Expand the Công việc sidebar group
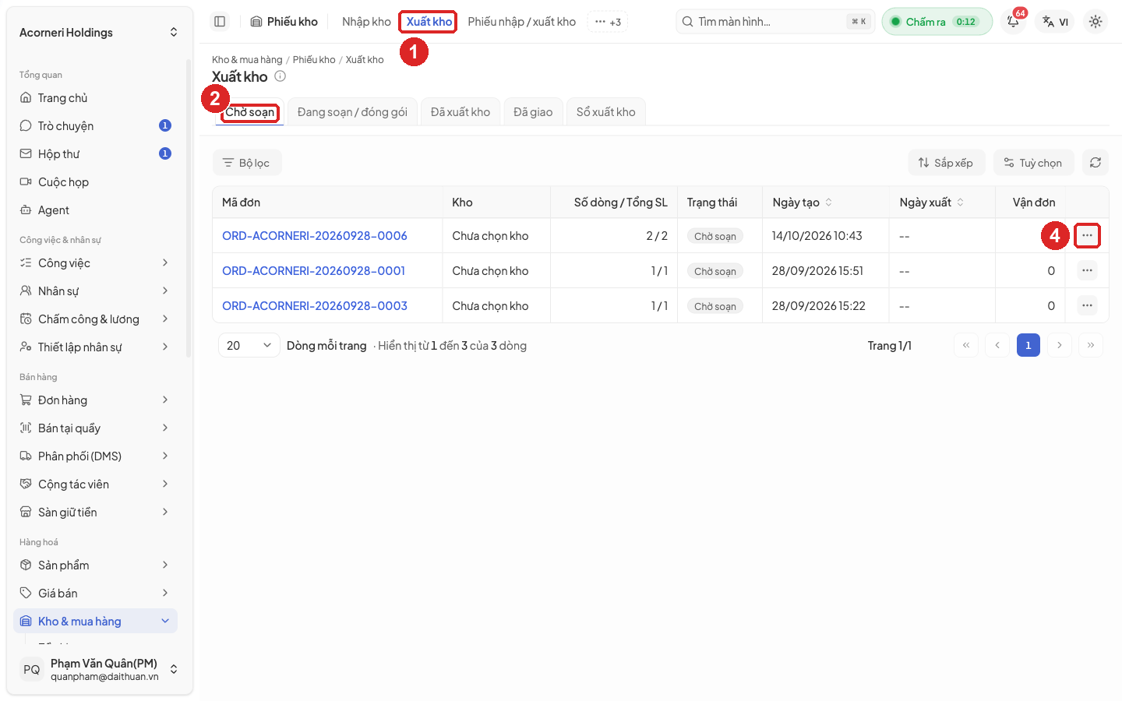 [x=95, y=263]
